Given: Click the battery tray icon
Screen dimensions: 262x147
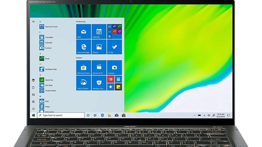Looking at the screenshot, I should [199, 115].
